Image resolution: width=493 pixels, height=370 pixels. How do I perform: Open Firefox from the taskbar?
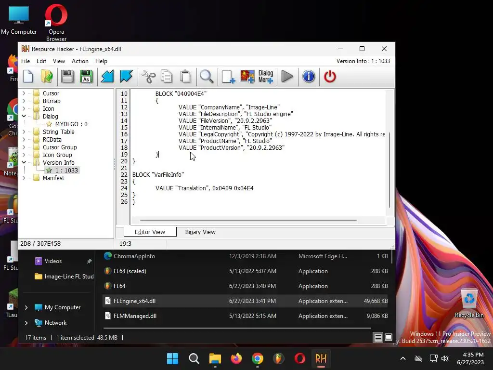tap(236, 358)
